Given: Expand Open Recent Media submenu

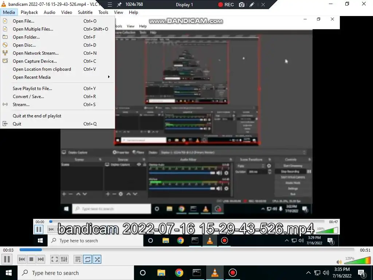Looking at the screenshot, I should (x=58, y=77).
